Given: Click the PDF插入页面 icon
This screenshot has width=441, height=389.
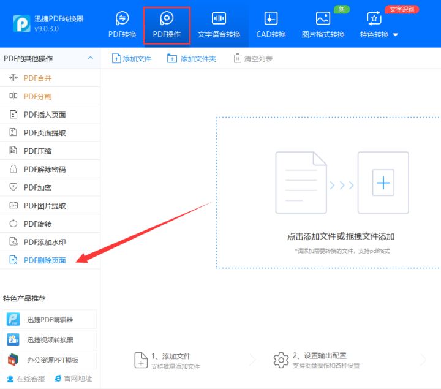Looking at the screenshot, I should click(x=13, y=114).
